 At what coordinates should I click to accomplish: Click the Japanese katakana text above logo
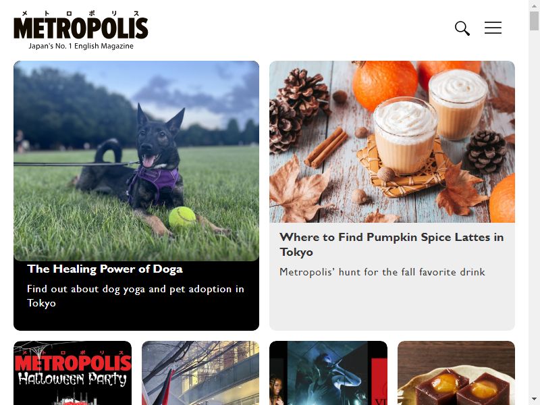tap(80, 13)
